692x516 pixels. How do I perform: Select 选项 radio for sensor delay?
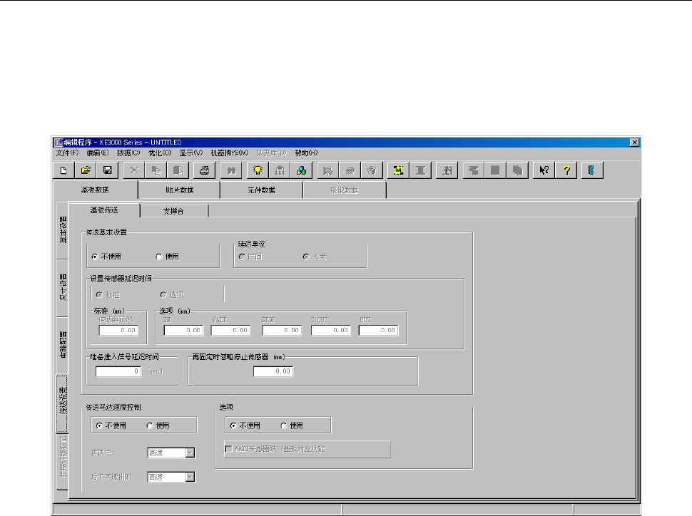[172, 294]
